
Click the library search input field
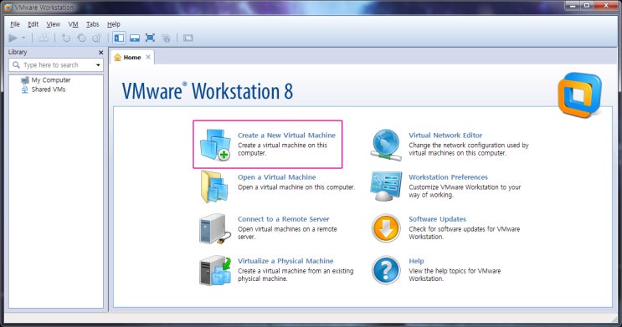click(56, 65)
